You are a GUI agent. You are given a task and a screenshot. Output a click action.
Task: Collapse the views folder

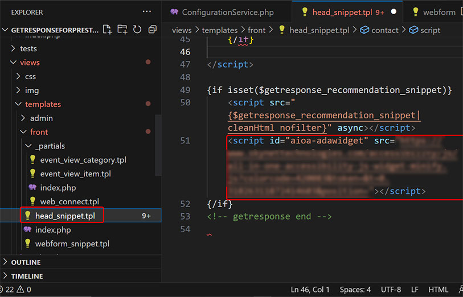pos(30,63)
